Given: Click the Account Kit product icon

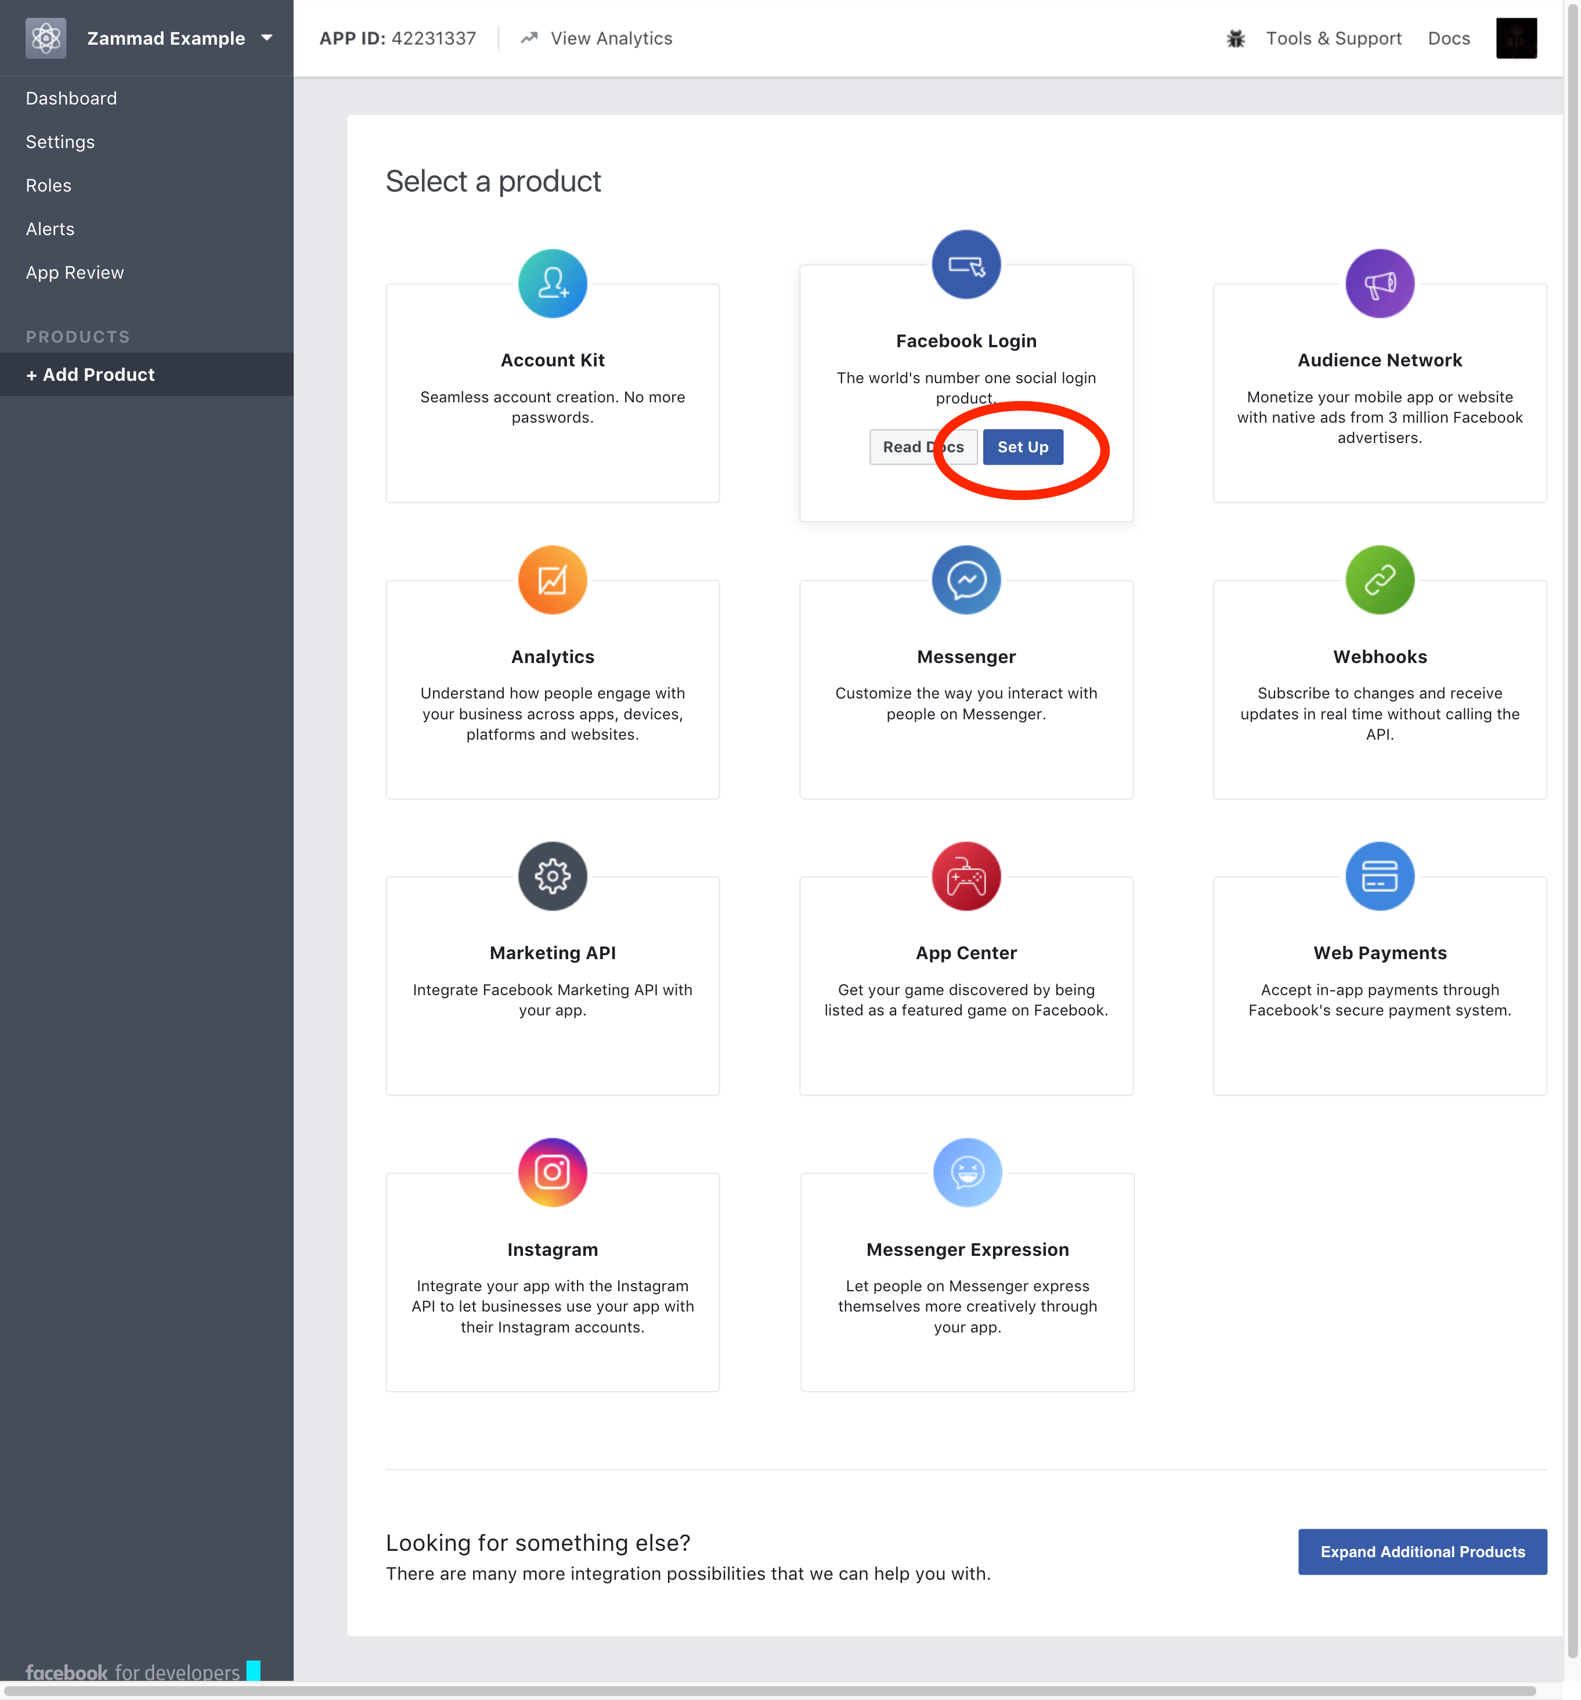Looking at the screenshot, I should coord(553,283).
